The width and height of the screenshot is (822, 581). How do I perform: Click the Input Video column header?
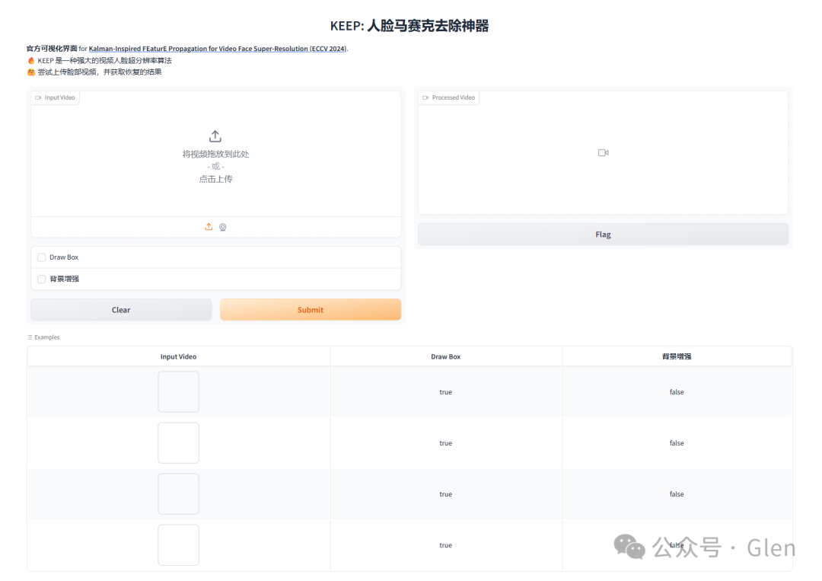click(x=178, y=356)
